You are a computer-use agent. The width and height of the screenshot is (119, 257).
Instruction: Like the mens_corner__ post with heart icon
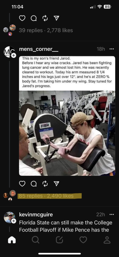(x=22, y=183)
